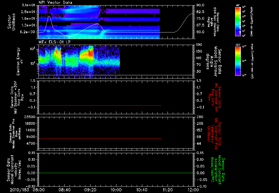Click the red 'MU Scanner Pos Telemetry' label
Image resolution: width=279 pixels, height=193 pixels.
click(x=214, y=133)
